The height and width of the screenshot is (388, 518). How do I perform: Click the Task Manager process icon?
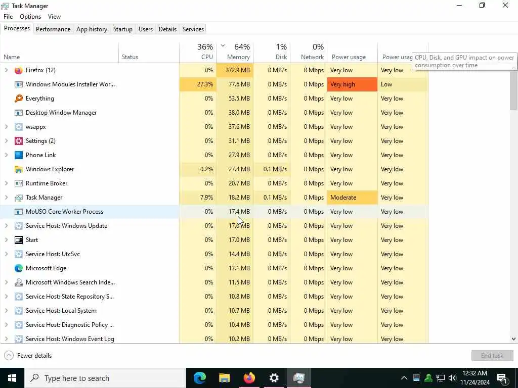pos(19,198)
